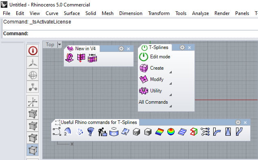Viewport: 258px width, 160px height.
Task: Open the Solid menu
Action: click(x=91, y=13)
